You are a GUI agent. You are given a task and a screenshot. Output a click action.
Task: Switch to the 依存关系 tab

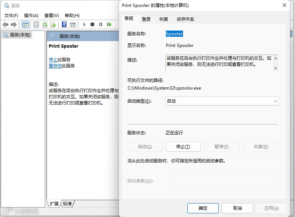[x=185, y=19]
